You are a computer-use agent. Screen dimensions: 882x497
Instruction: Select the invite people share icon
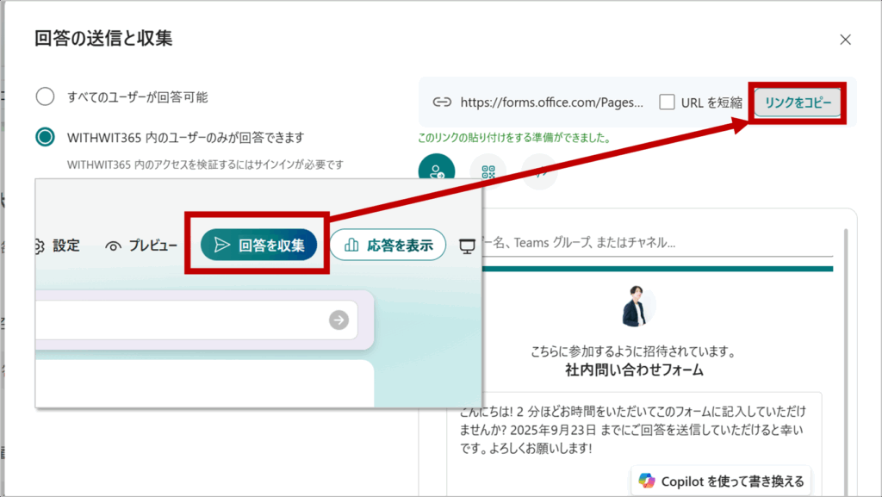(437, 170)
